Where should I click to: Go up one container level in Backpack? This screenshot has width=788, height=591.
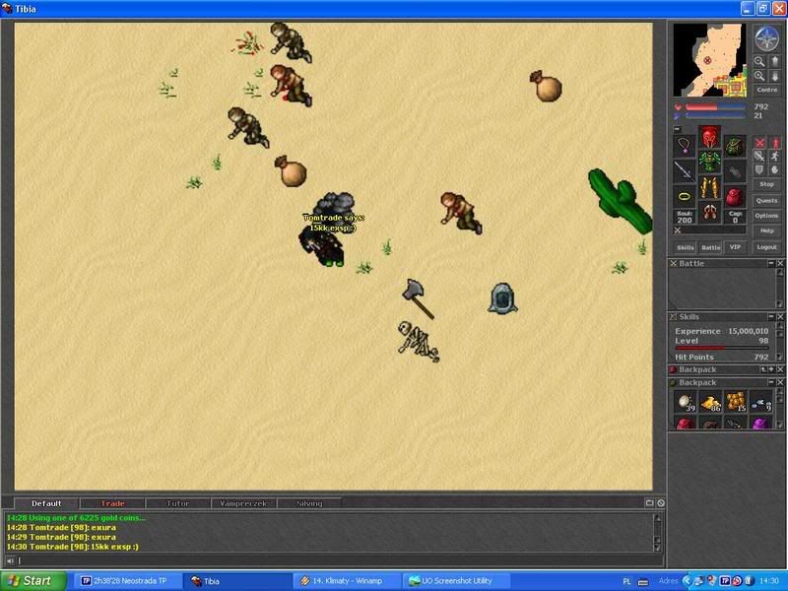coord(763,369)
